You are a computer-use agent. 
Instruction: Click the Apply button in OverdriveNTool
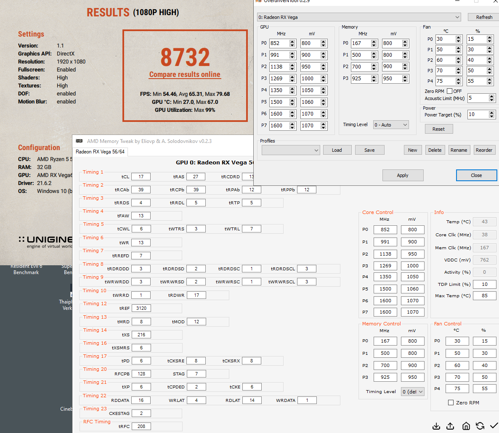[x=403, y=175]
